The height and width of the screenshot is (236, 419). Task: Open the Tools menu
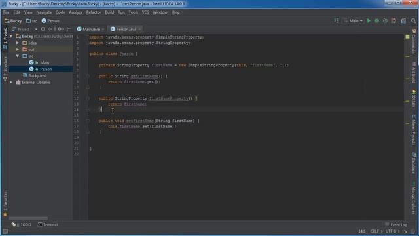point(134,12)
